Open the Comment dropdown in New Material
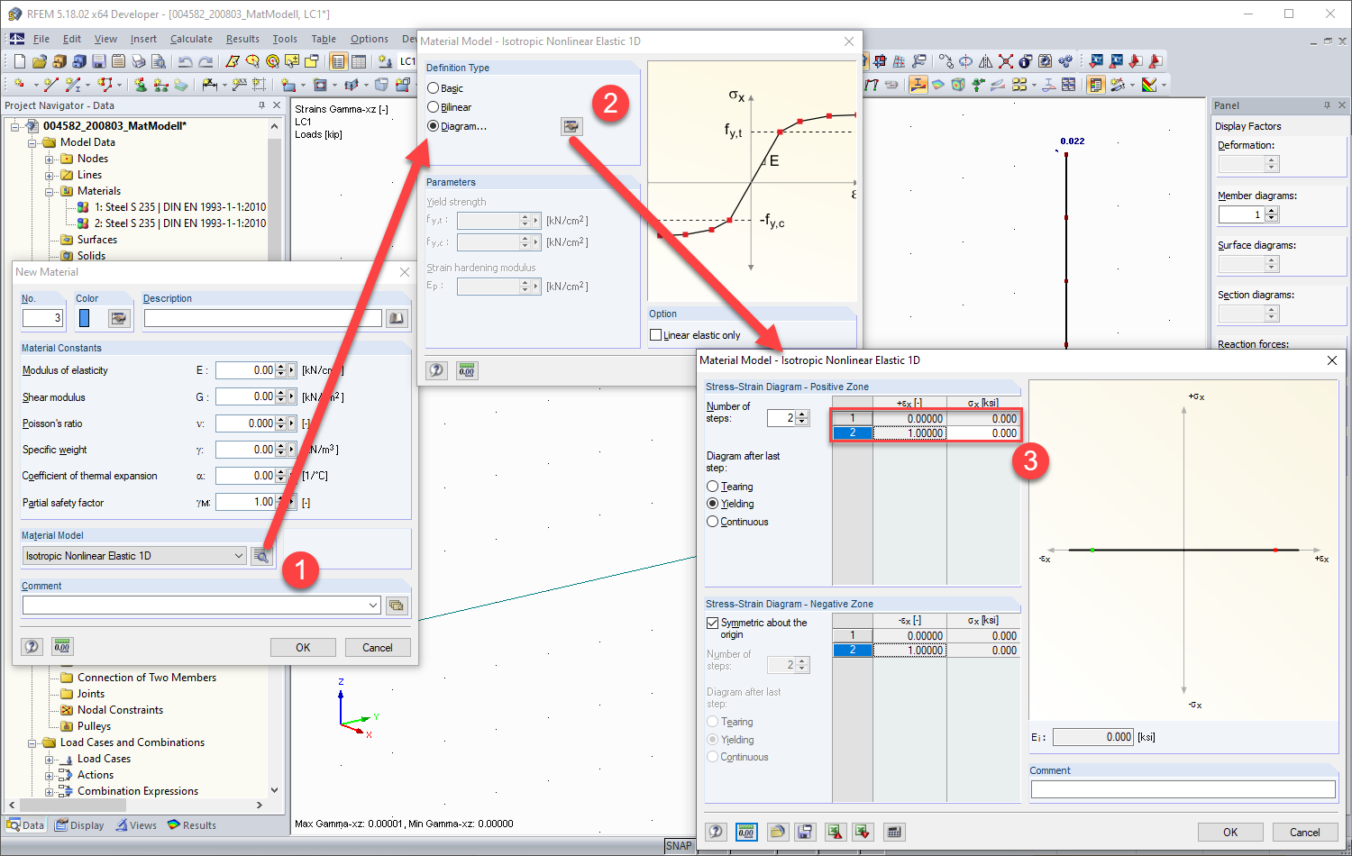This screenshot has width=1352, height=856. coord(370,605)
